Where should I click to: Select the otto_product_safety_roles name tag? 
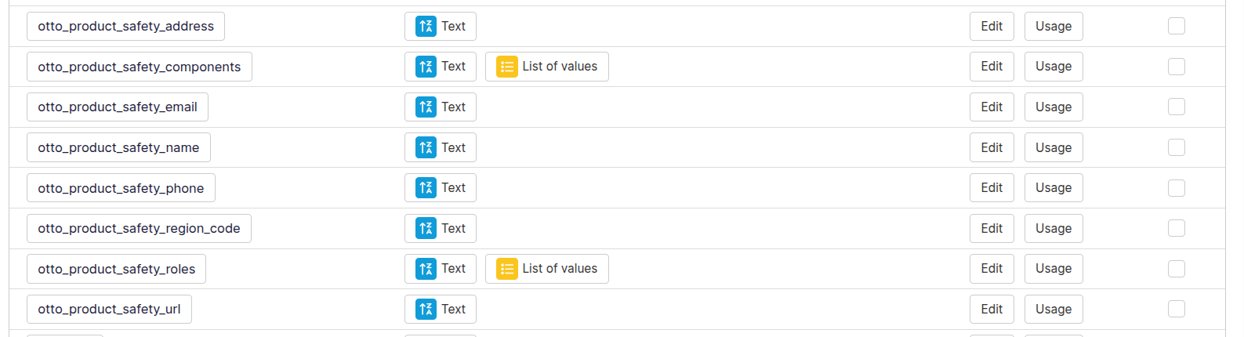tap(116, 269)
